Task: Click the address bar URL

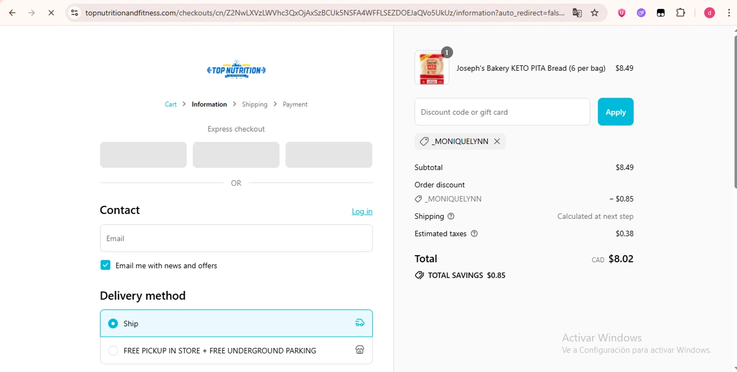Action: coord(324,13)
